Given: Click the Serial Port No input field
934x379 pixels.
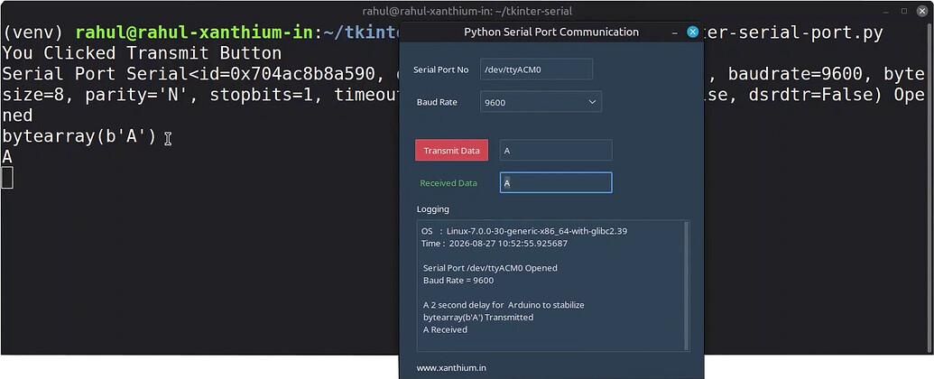Looking at the screenshot, I should coord(537,69).
